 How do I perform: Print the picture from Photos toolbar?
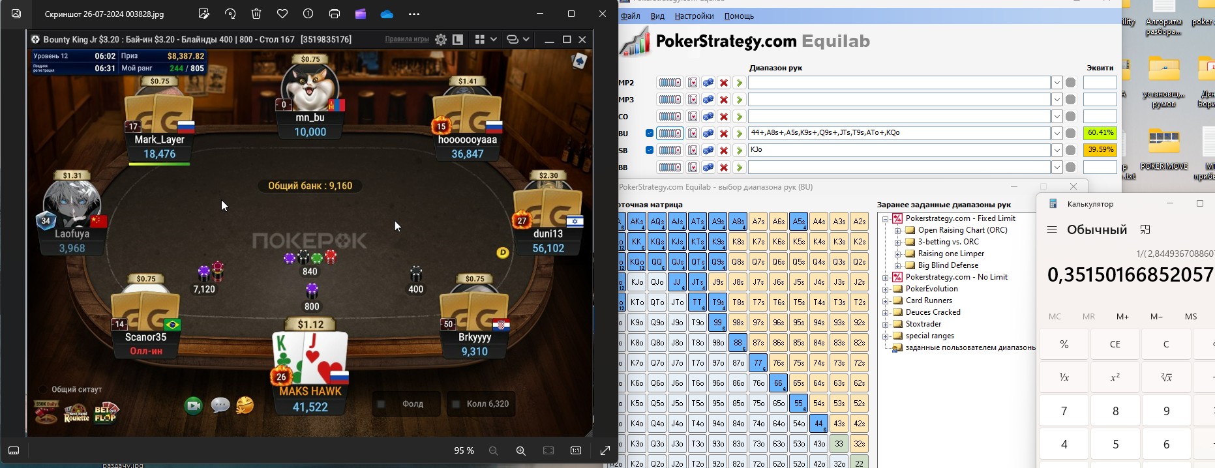pyautogui.click(x=335, y=14)
